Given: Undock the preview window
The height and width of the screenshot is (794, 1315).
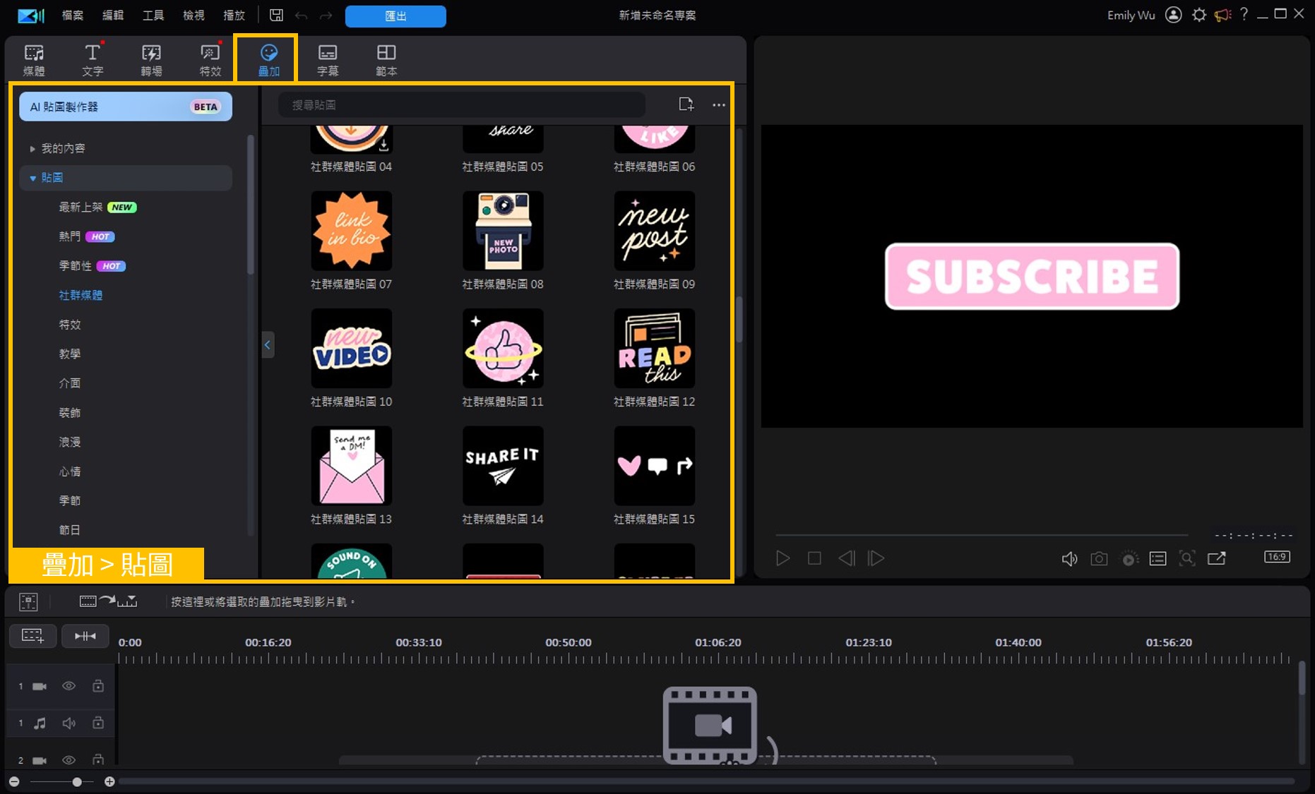Looking at the screenshot, I should (1217, 559).
